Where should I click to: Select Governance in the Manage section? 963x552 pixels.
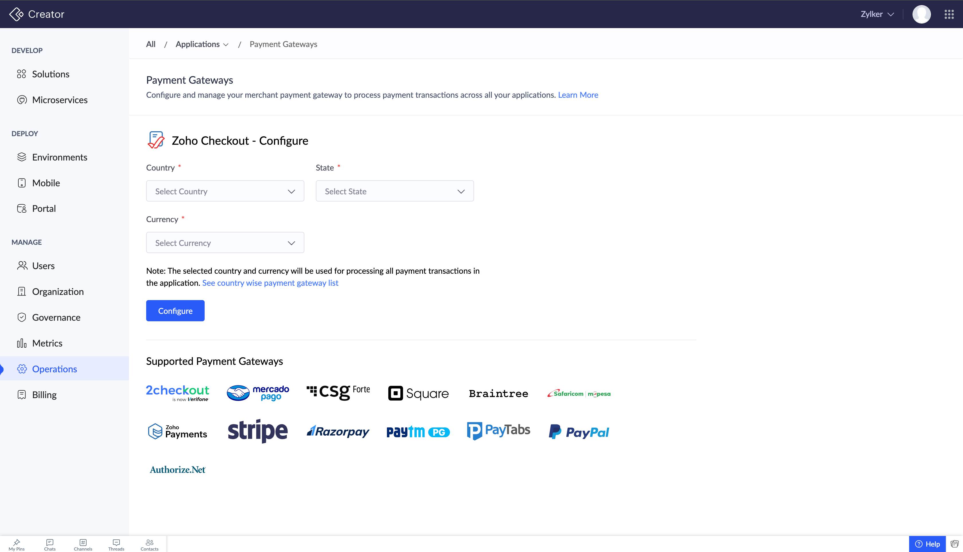point(56,317)
